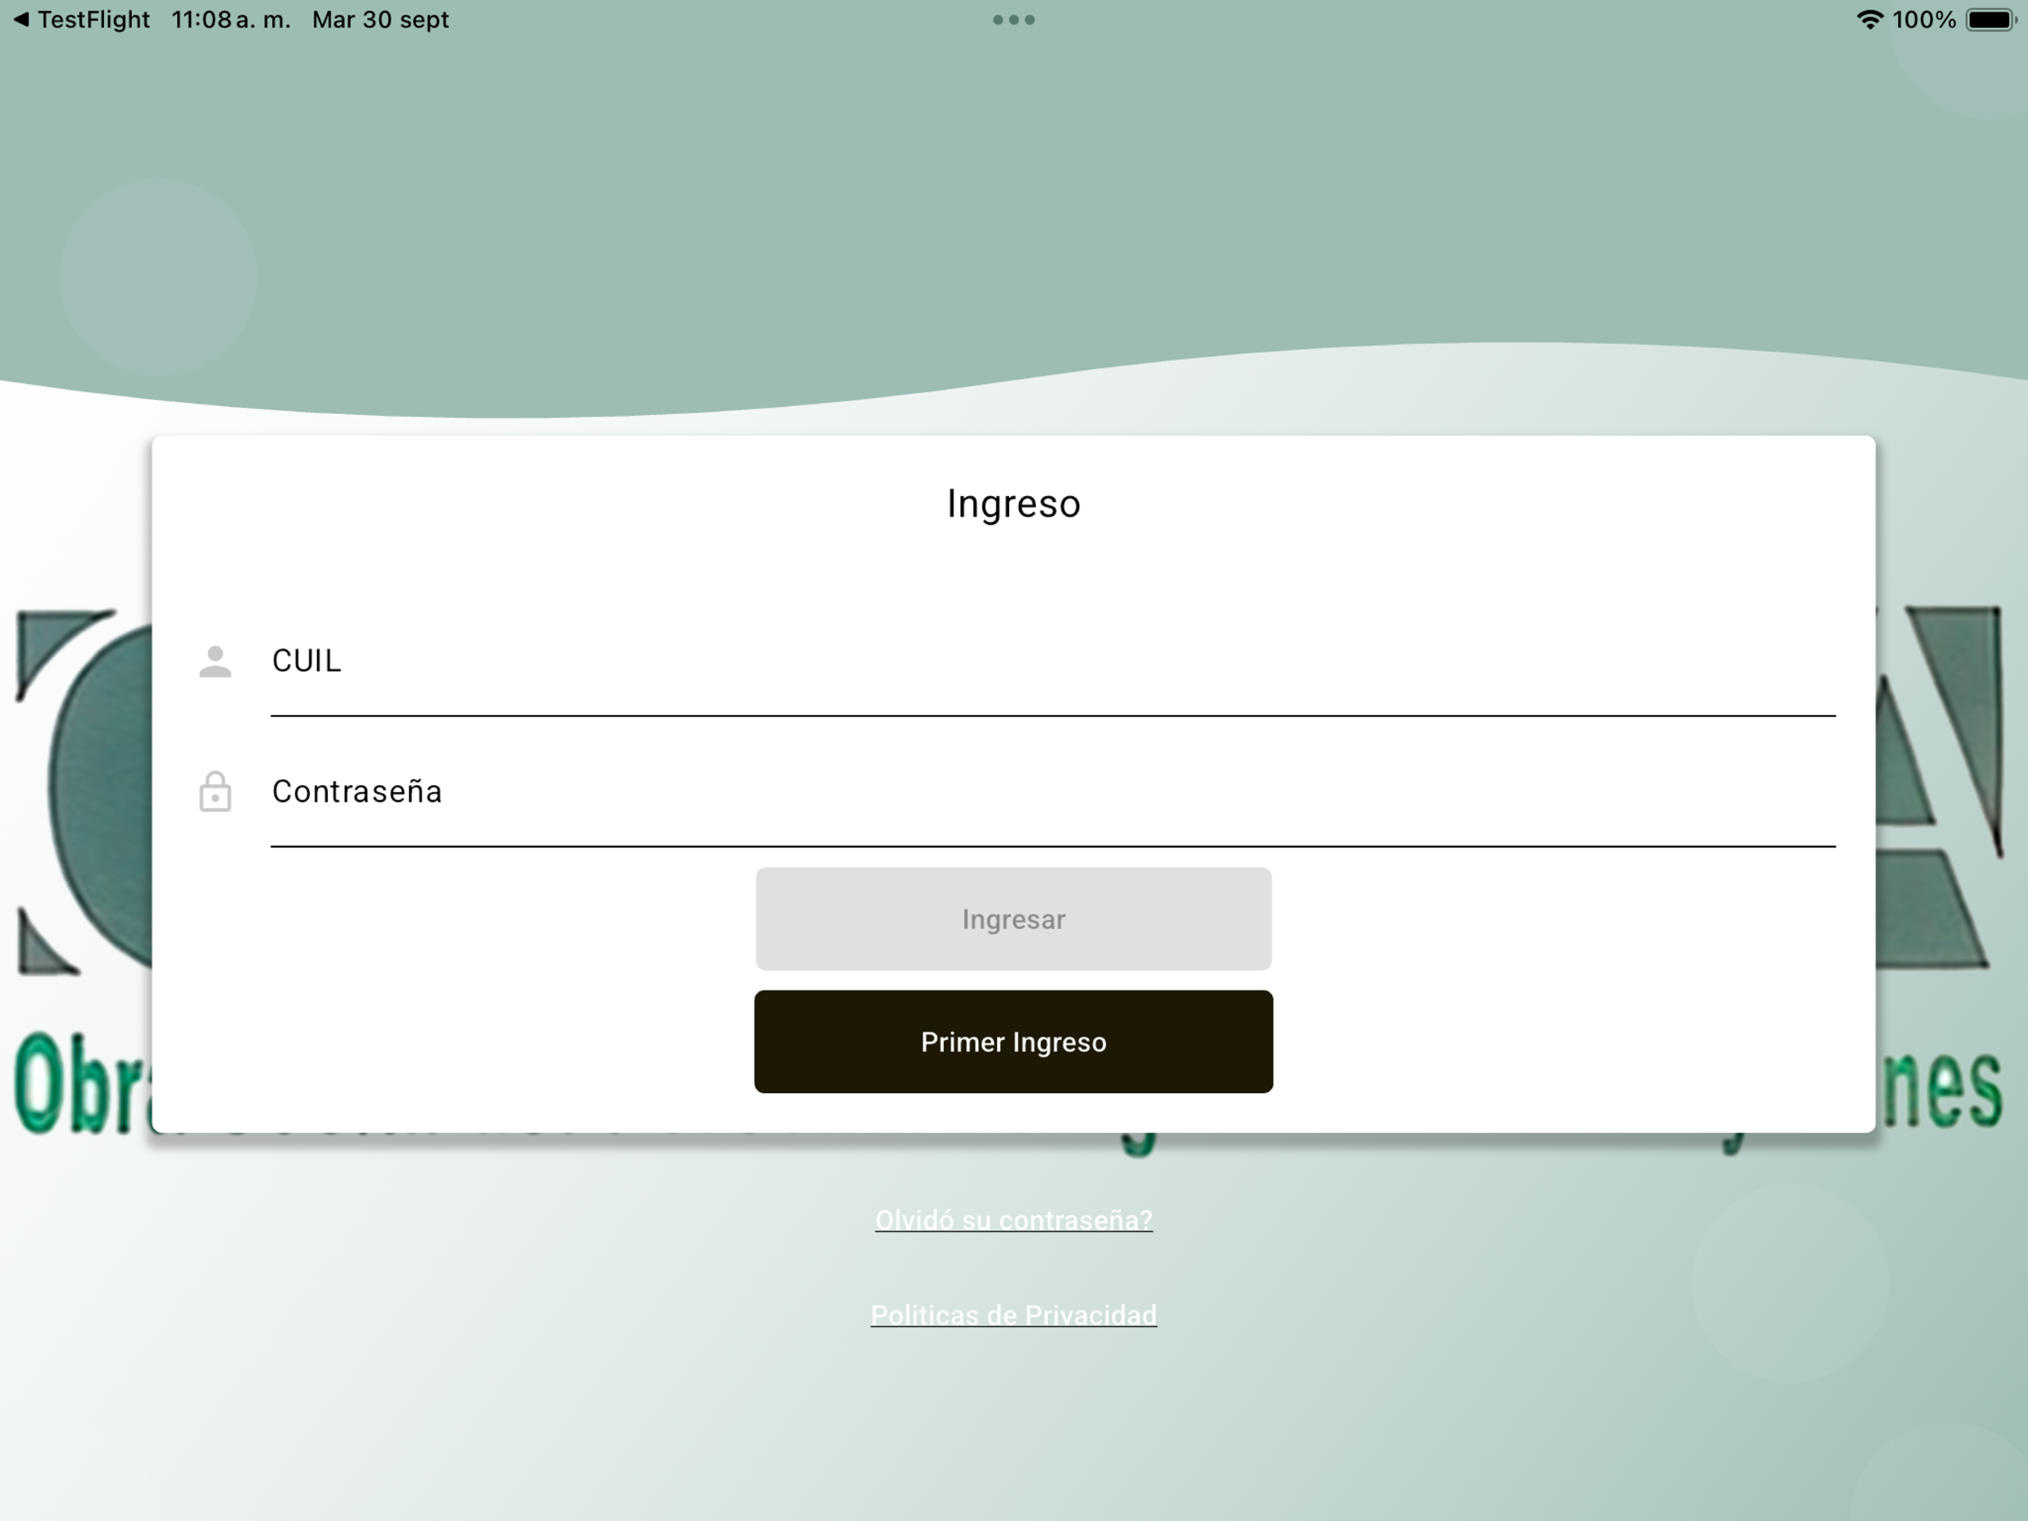Screen dimensions: 2028x1521
Task: Tap the padlock icon beside Contraseña
Action: click(215, 791)
